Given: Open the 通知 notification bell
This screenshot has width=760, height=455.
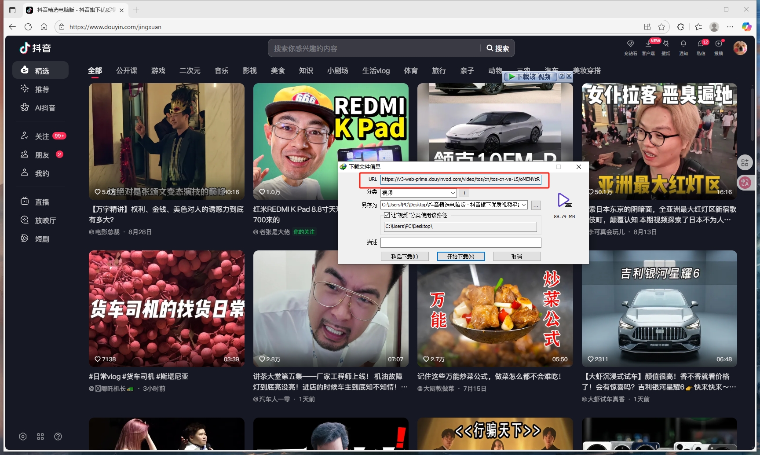Looking at the screenshot, I should [683, 47].
